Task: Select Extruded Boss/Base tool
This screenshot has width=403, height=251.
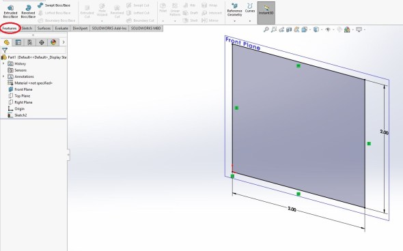Action: [10, 12]
